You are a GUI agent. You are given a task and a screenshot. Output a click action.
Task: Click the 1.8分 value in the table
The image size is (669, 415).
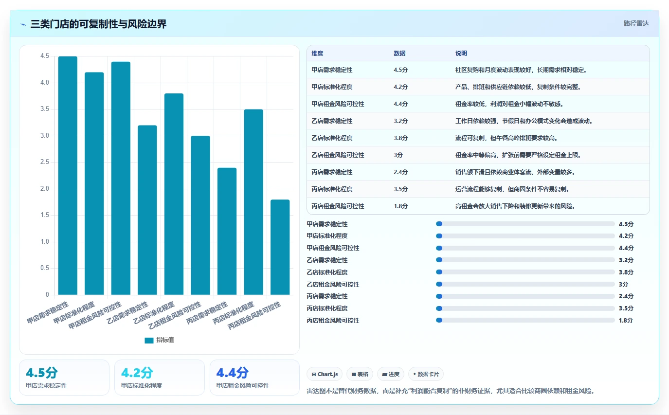click(400, 206)
